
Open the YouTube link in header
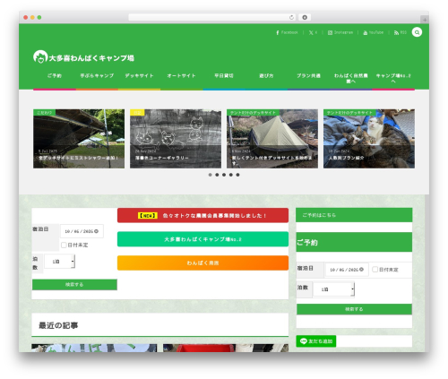click(373, 32)
